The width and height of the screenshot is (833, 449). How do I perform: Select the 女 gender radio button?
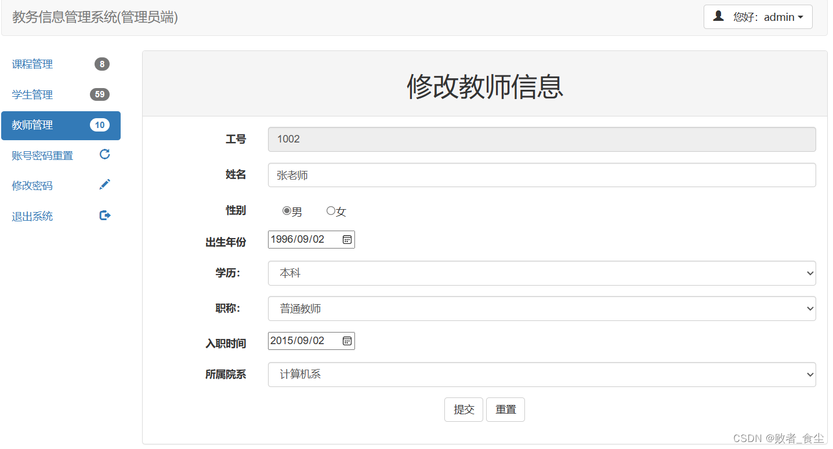pyautogui.click(x=331, y=211)
